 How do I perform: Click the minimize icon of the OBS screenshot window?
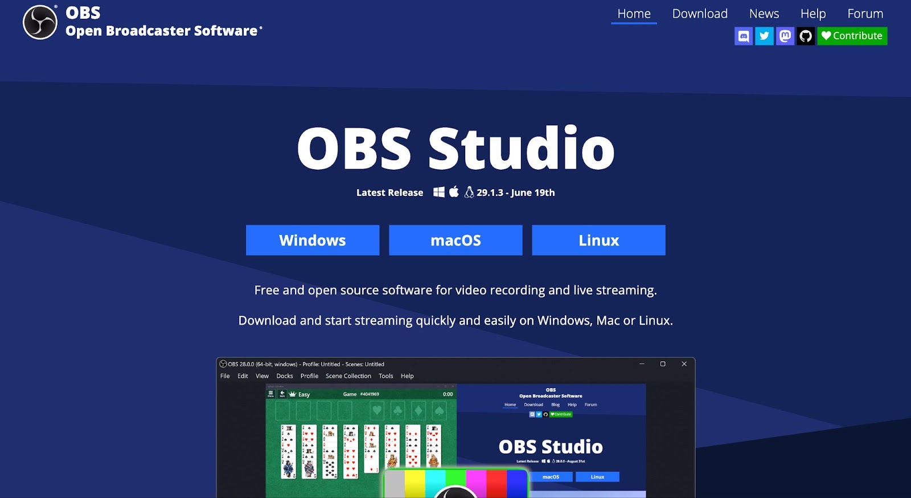coord(642,364)
